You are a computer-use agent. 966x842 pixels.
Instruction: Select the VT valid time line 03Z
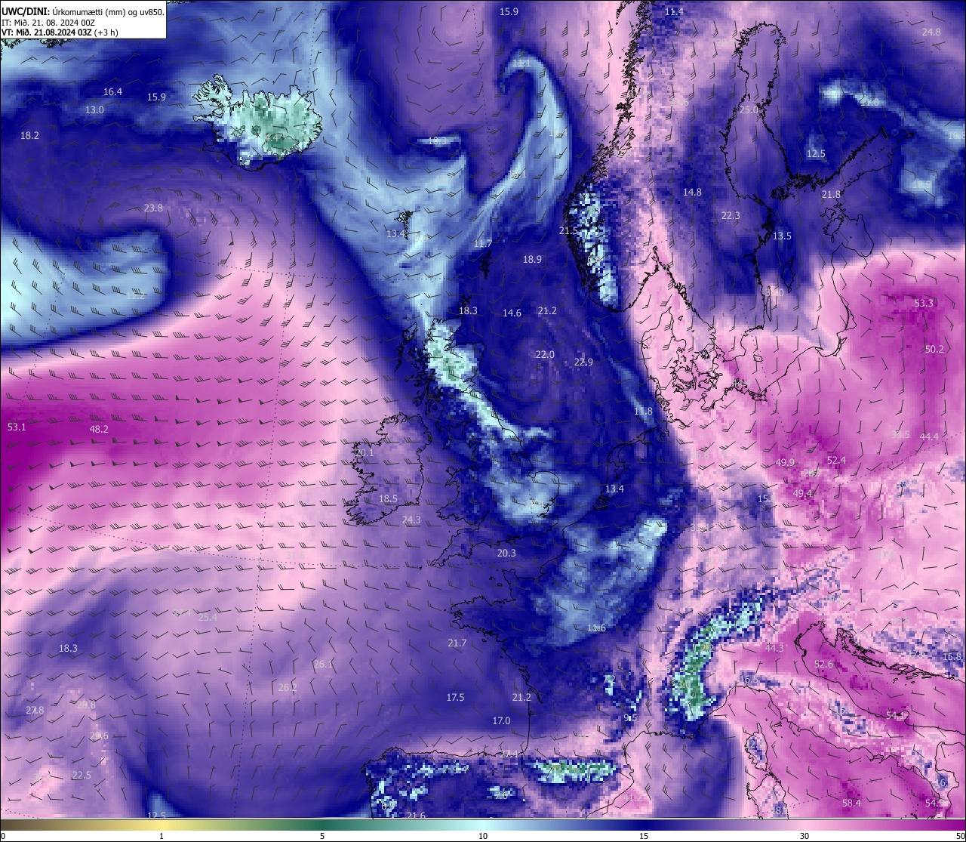click(60, 32)
